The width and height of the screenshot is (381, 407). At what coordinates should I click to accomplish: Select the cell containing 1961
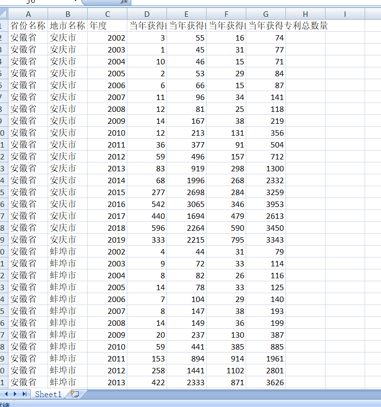tap(266, 358)
